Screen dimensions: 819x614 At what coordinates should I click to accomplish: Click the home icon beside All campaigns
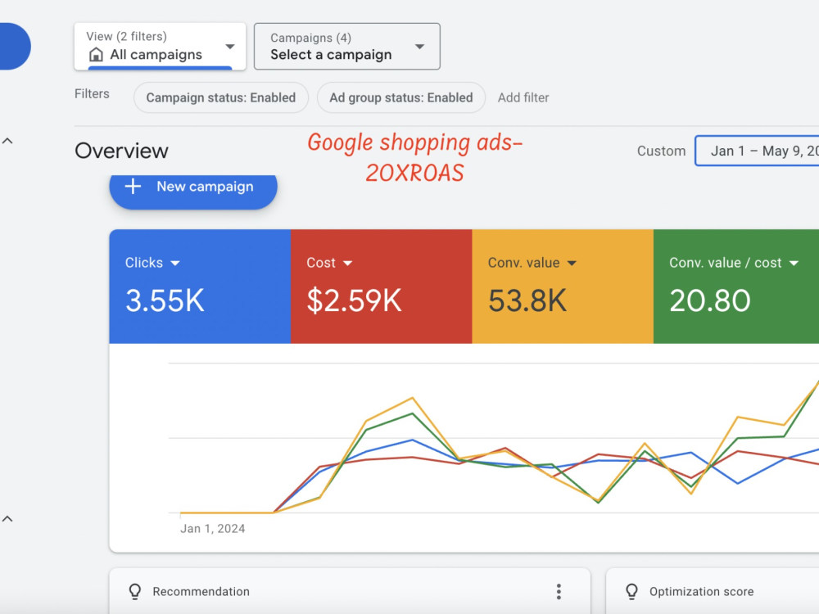pos(96,54)
